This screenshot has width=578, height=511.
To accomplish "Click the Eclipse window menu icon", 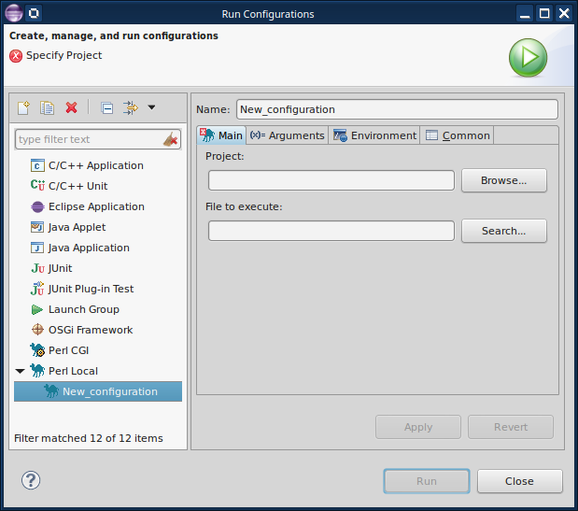I will [x=14, y=14].
